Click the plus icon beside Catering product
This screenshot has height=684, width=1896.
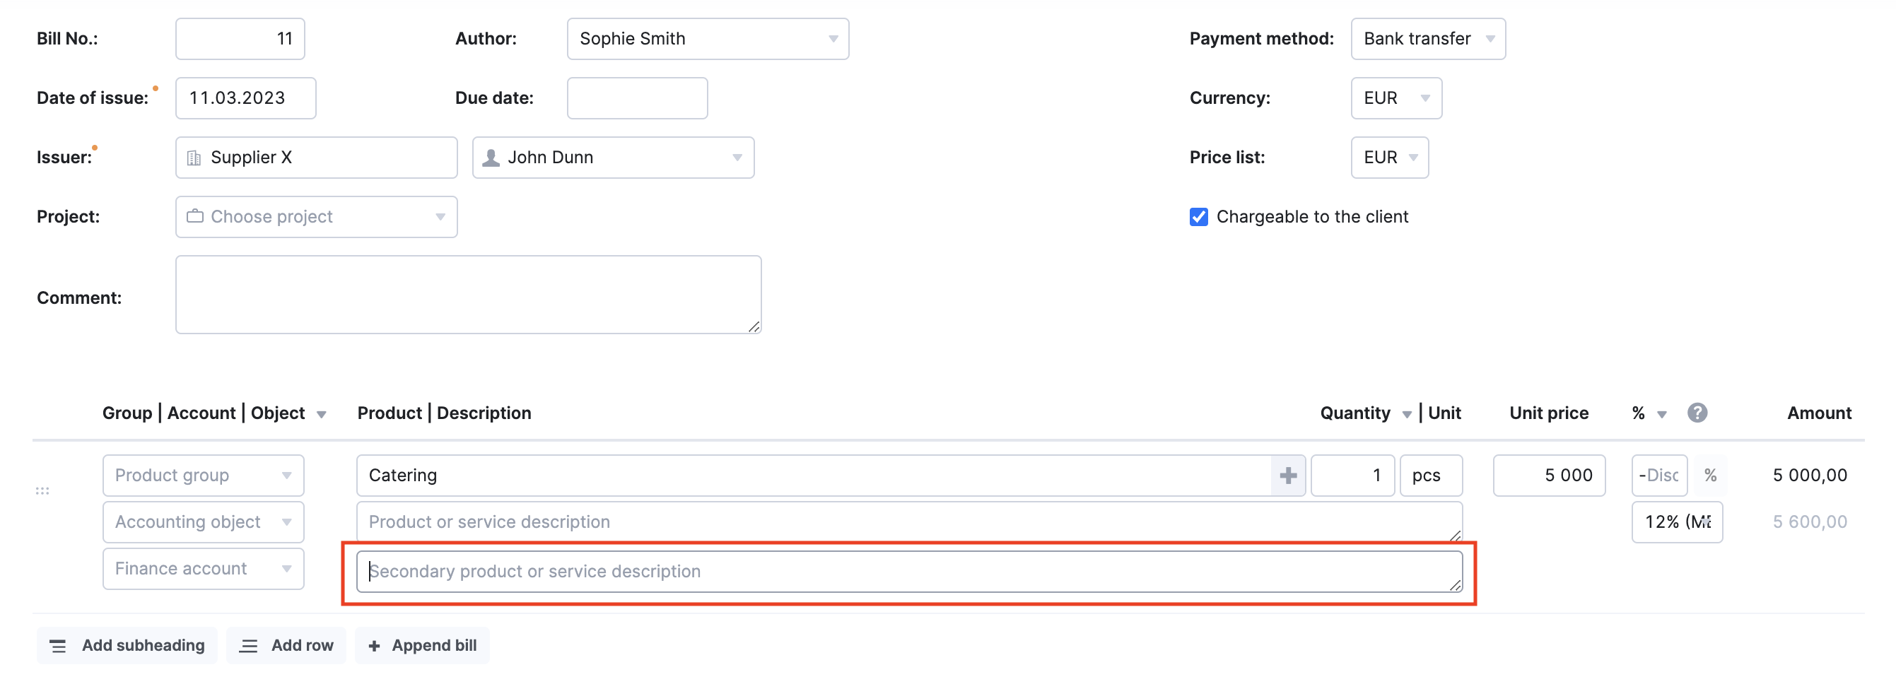(x=1287, y=476)
